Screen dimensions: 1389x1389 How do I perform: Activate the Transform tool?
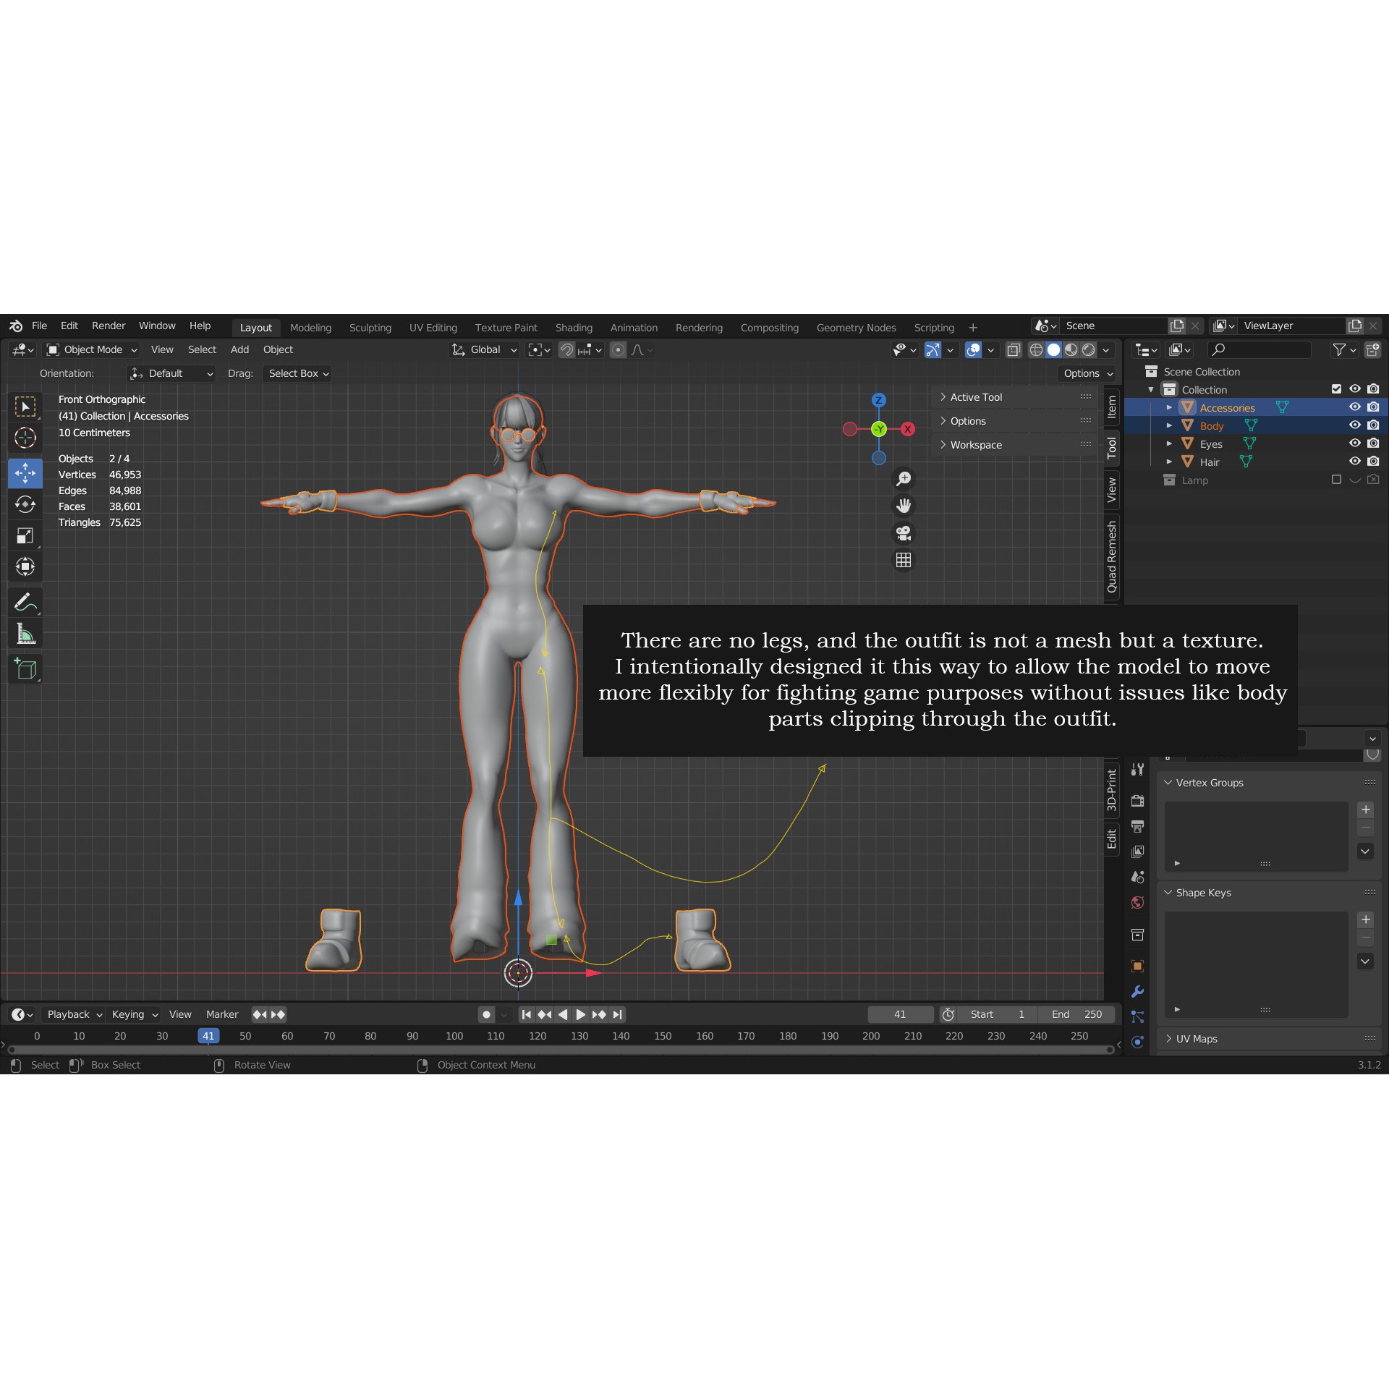tap(25, 566)
